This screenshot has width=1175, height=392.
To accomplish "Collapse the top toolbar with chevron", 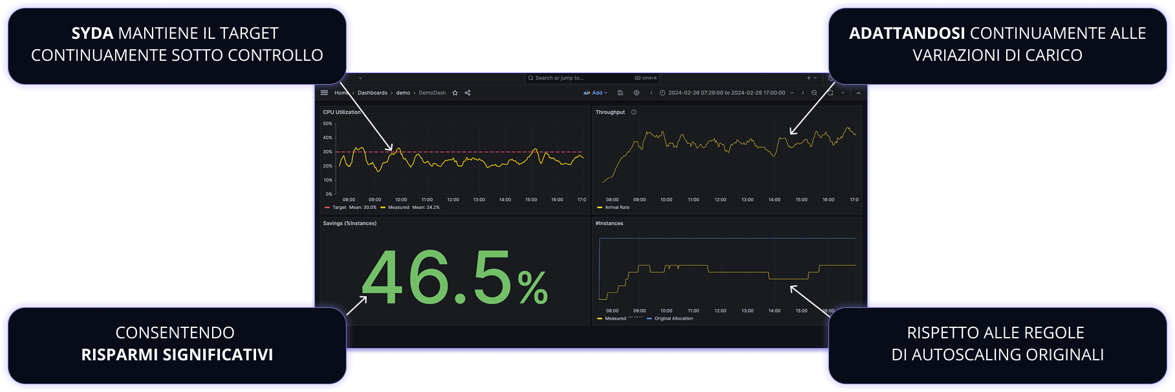I will click(x=859, y=93).
